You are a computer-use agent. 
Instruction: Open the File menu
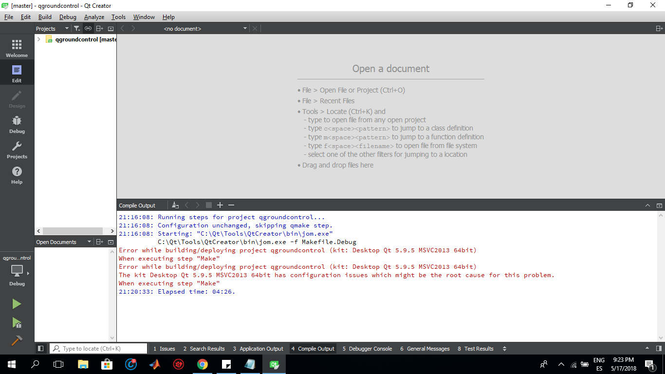tap(9, 17)
